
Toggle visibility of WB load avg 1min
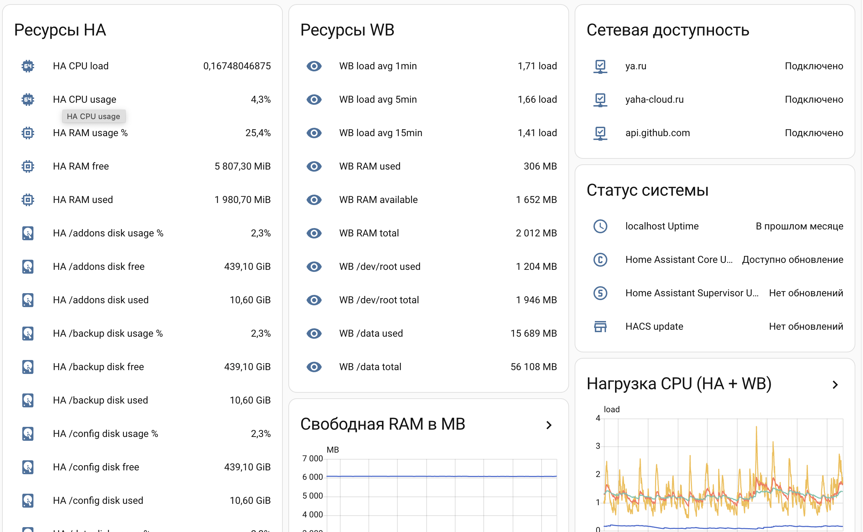pos(314,66)
